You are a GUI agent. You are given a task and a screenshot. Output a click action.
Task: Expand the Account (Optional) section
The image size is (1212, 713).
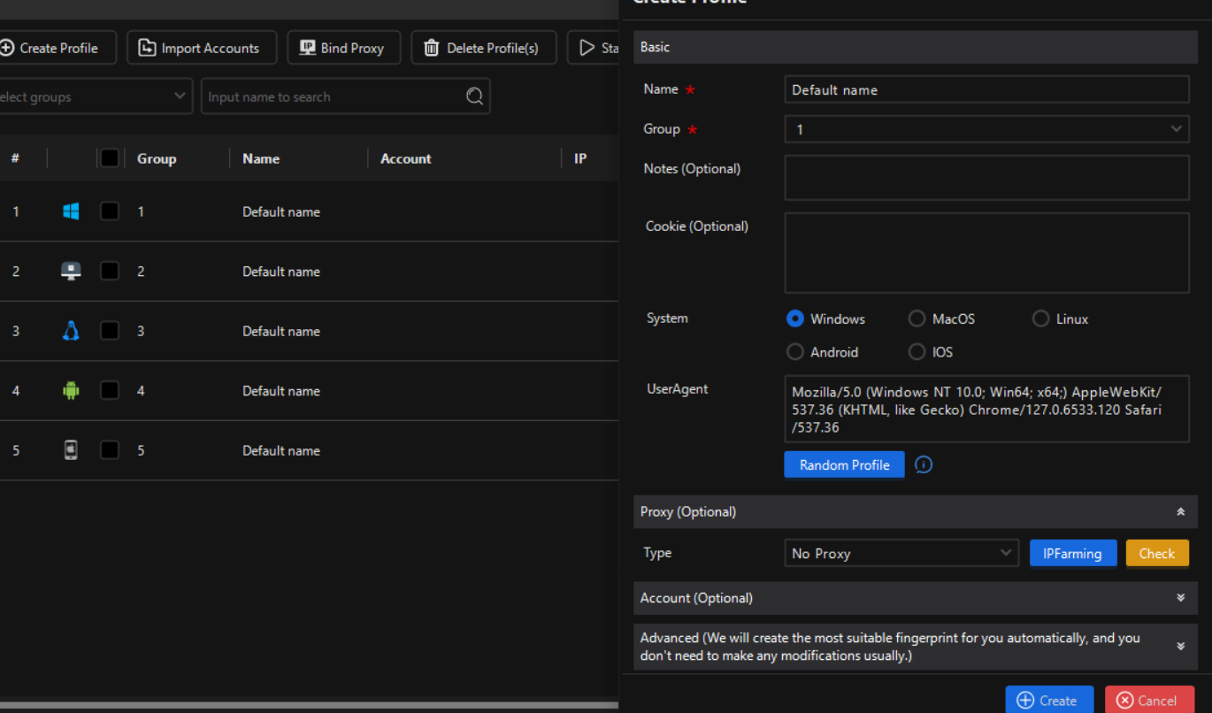tap(916, 598)
